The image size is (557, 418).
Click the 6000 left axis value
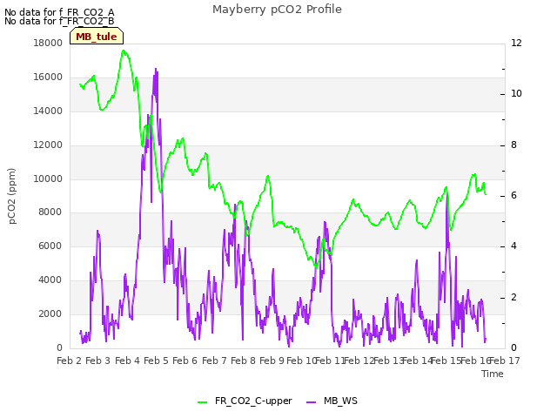coord(50,246)
